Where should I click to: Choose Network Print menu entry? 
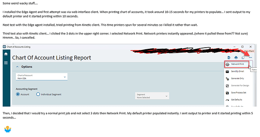click(237, 64)
